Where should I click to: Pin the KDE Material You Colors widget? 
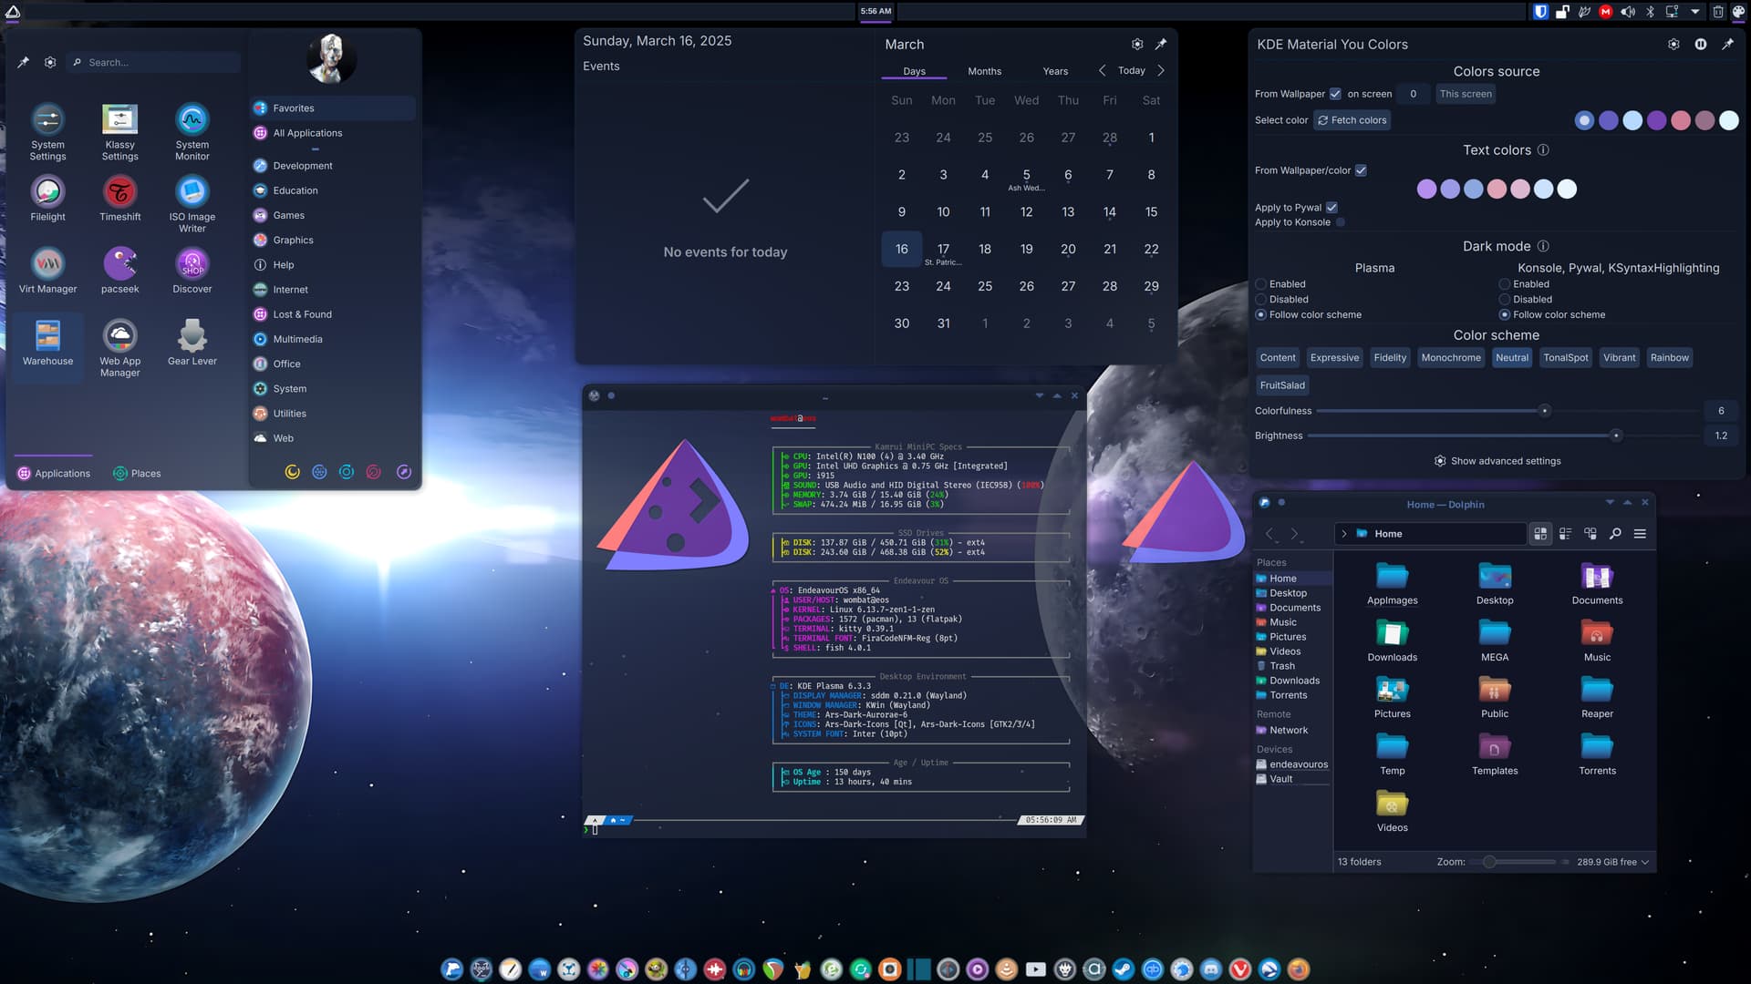[x=1727, y=44]
